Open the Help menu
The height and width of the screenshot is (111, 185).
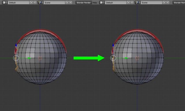pos(95,3)
